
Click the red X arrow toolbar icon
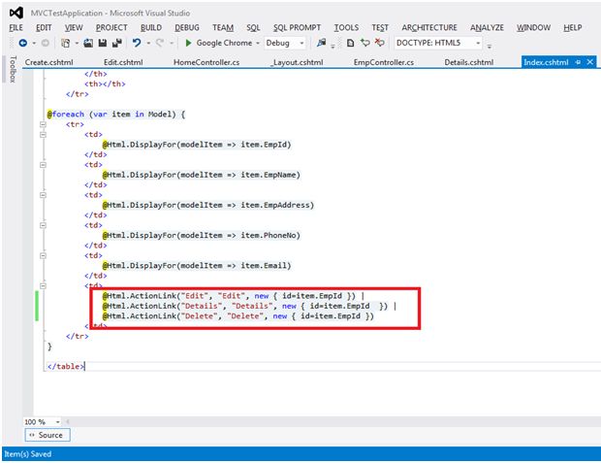tap(379, 43)
